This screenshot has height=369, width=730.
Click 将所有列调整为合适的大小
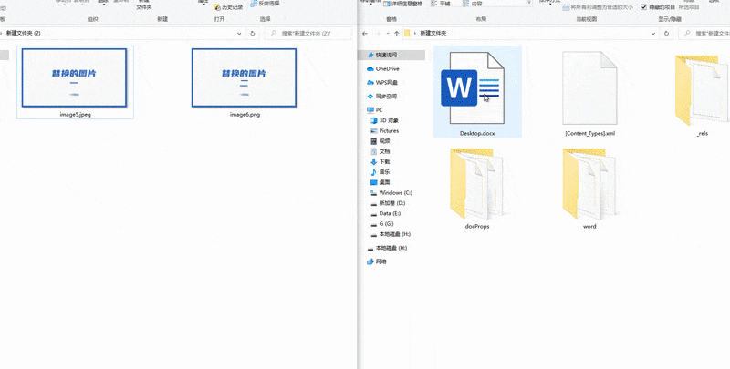(x=598, y=7)
